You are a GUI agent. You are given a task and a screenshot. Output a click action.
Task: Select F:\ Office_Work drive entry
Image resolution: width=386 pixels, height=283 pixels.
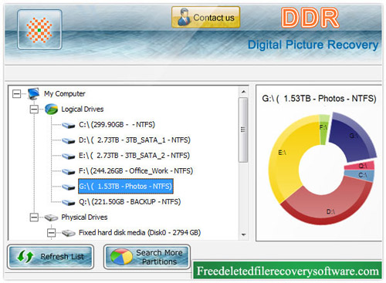tap(136, 171)
